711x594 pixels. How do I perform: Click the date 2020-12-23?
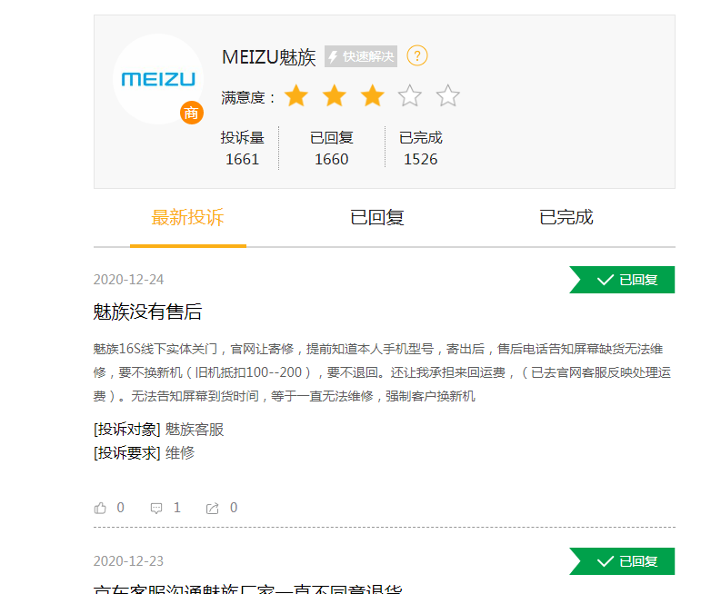[x=128, y=561]
